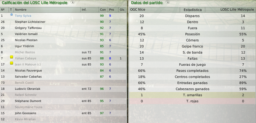The width and height of the screenshot is (256, 123).
Task: Open the Calificación del LOSC Lille dropdown
Action: tap(73, 2)
